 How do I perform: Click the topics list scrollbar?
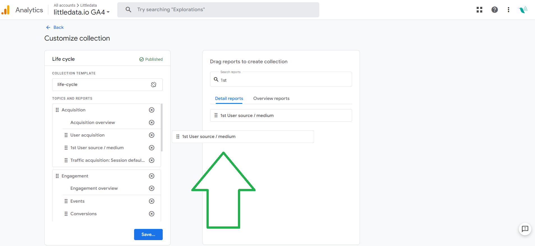pyautogui.click(x=162, y=127)
